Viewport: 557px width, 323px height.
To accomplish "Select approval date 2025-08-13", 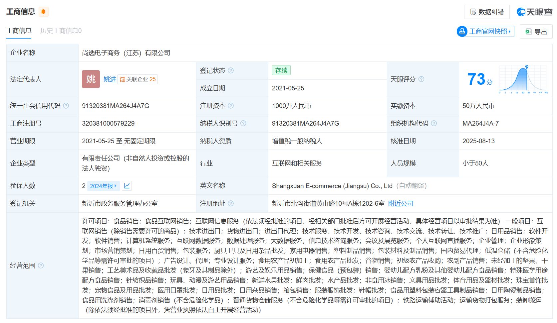I will click(478, 141).
